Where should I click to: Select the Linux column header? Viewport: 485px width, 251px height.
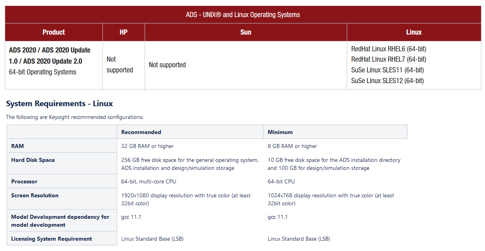click(414, 32)
